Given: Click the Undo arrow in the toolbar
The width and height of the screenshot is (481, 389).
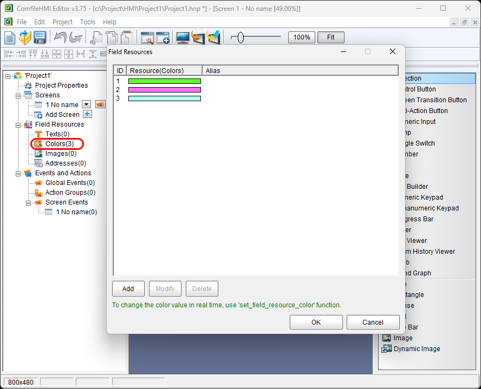Looking at the screenshot, I should (x=60, y=37).
